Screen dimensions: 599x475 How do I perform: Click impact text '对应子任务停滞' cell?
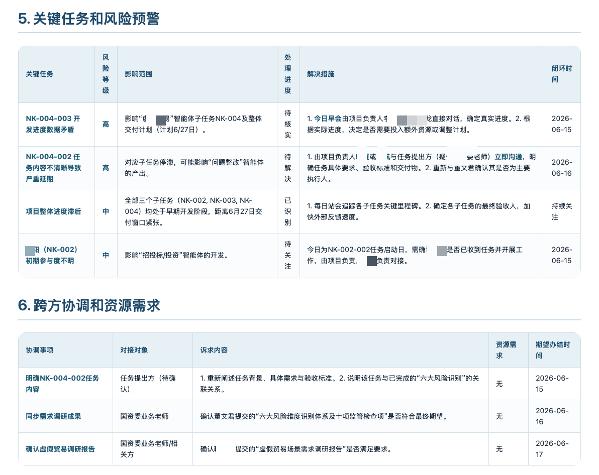pyautogui.click(x=194, y=168)
